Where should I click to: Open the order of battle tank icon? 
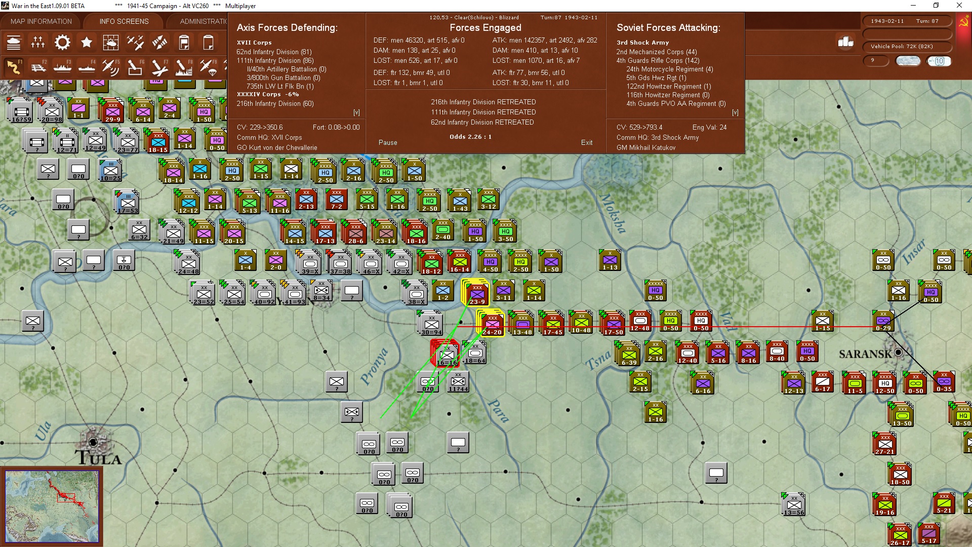pyautogui.click(x=14, y=43)
